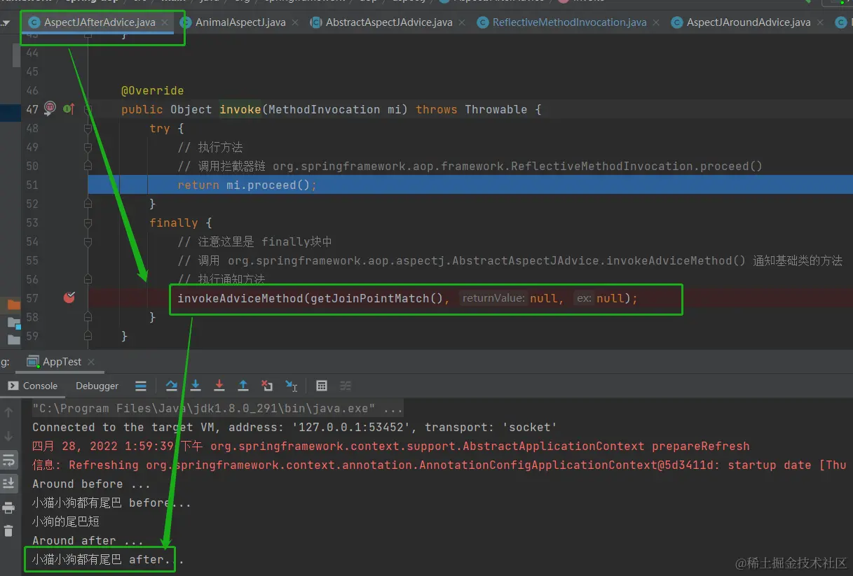The height and width of the screenshot is (576, 853).
Task: Click the fold end marker at line 59
Action: pos(88,336)
